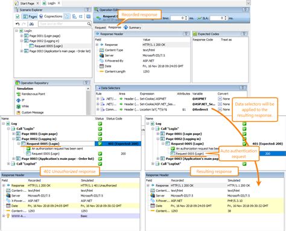Collapse Call "LogIn" in the left log

click(8, 128)
